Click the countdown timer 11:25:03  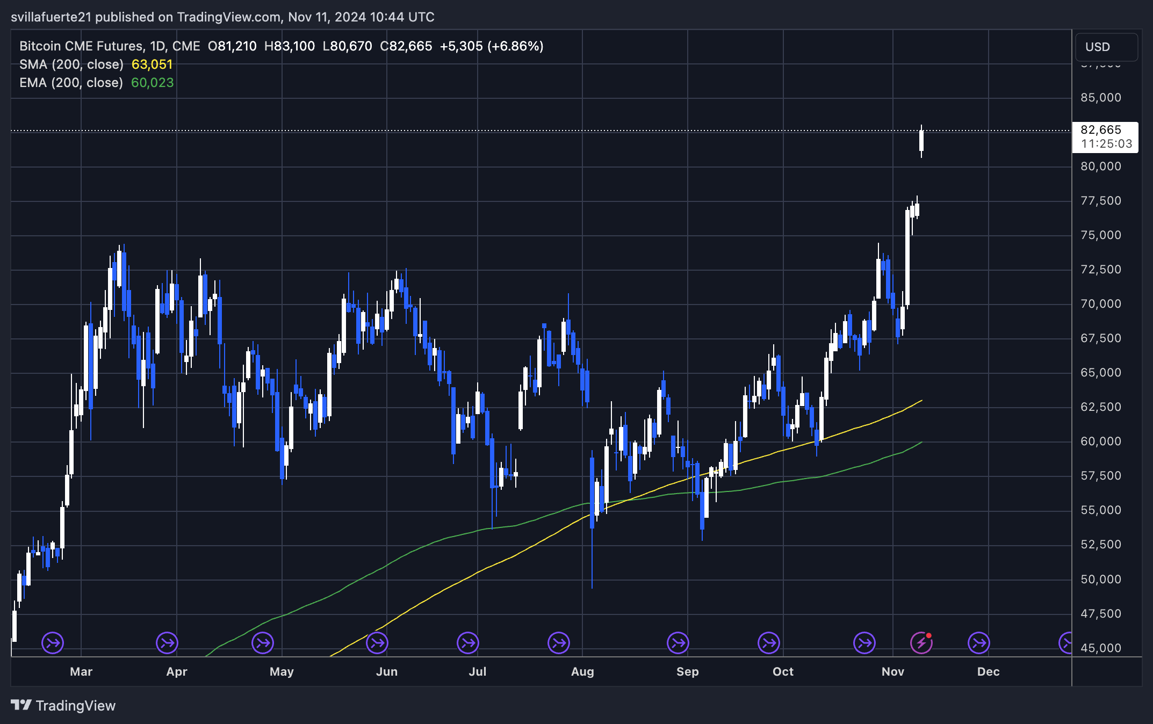(x=1106, y=144)
